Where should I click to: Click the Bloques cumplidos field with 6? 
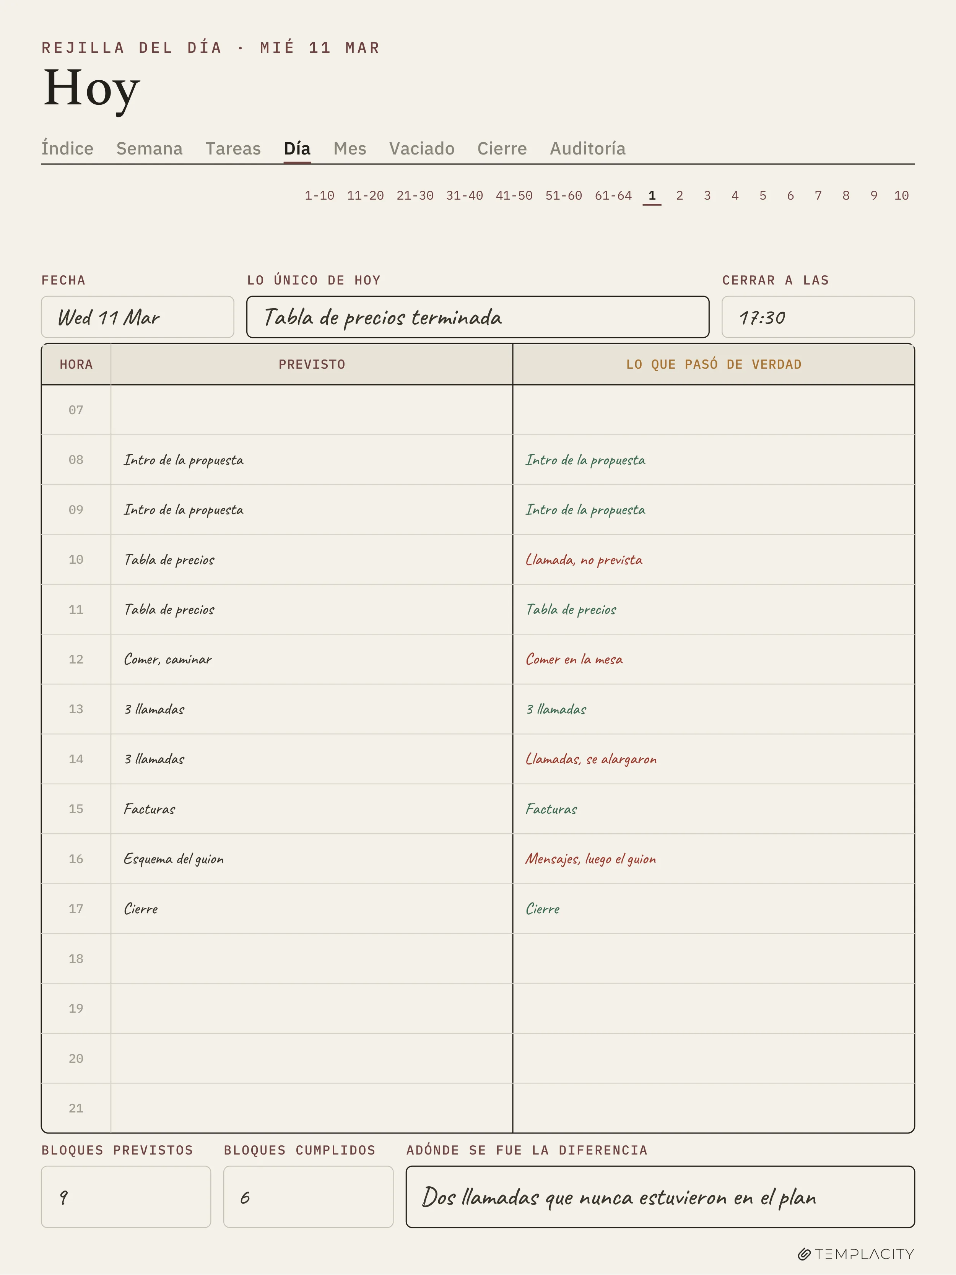pos(308,1197)
